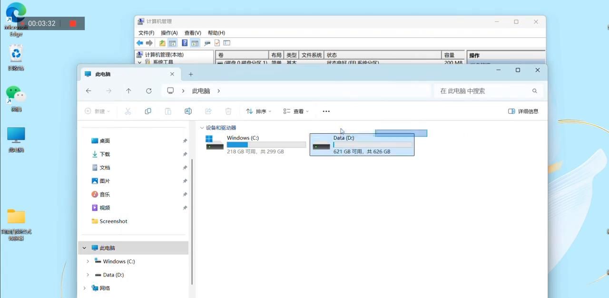609x298 pixels.
Task: Open Microsoft Edge desktop shortcut
Action: [x=16, y=19]
